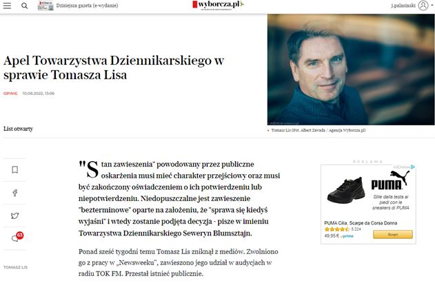Click the j.palasinski username
435x283 pixels.
(x=403, y=6)
